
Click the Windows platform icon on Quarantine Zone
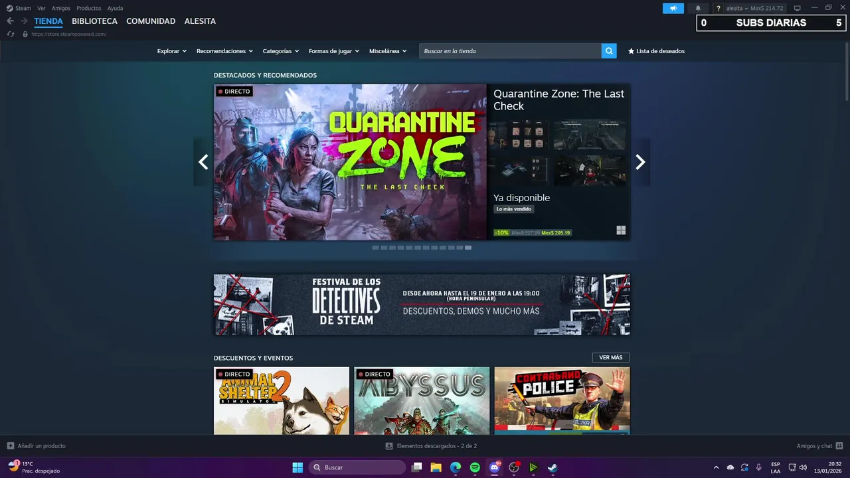coord(621,230)
